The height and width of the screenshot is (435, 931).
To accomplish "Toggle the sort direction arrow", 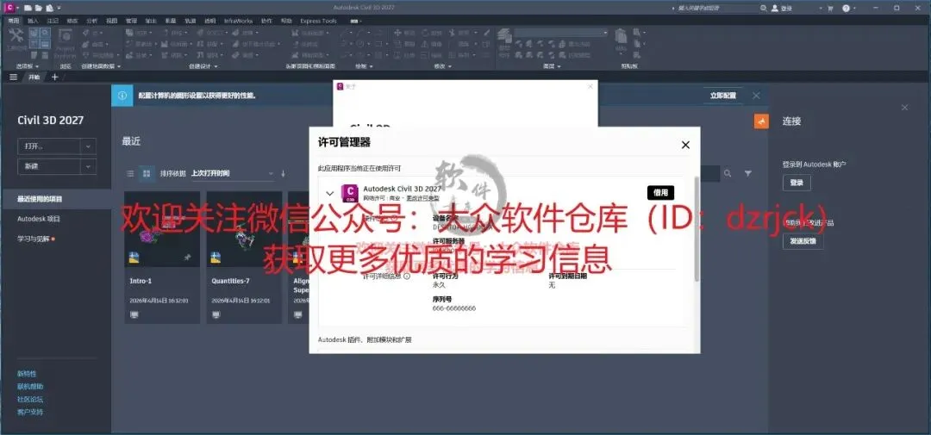I will tap(284, 173).
